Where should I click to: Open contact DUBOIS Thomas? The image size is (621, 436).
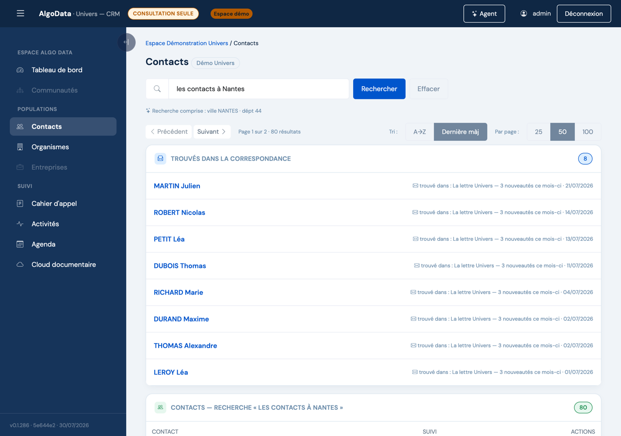pyautogui.click(x=180, y=265)
